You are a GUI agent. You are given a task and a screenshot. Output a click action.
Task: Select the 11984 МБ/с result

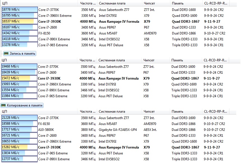pyautogui.click(x=19, y=96)
